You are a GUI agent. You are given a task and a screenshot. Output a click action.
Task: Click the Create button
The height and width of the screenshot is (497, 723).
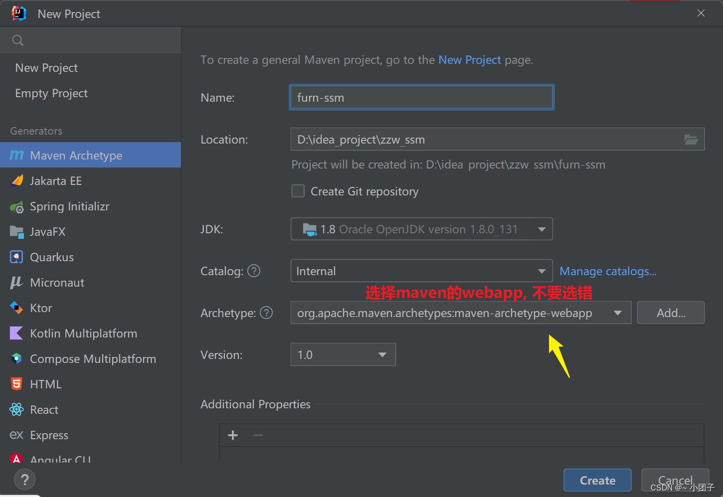click(x=597, y=480)
